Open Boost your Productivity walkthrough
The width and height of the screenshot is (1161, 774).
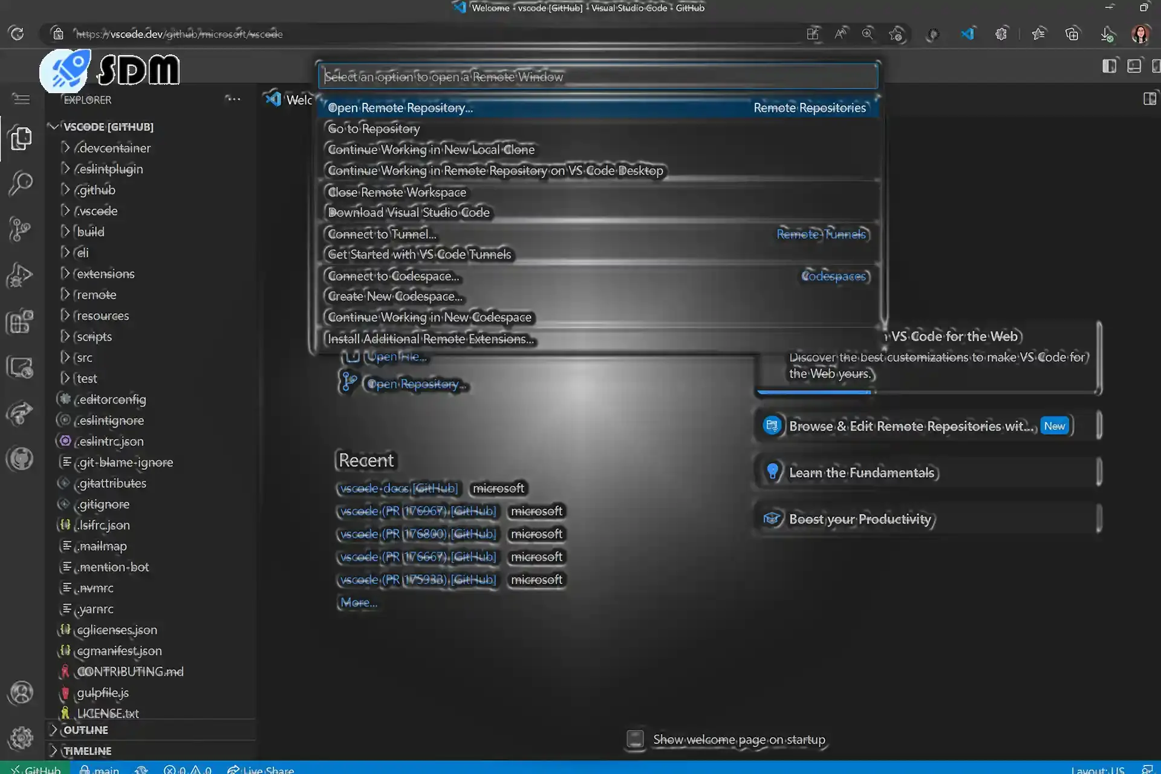pyautogui.click(x=928, y=519)
